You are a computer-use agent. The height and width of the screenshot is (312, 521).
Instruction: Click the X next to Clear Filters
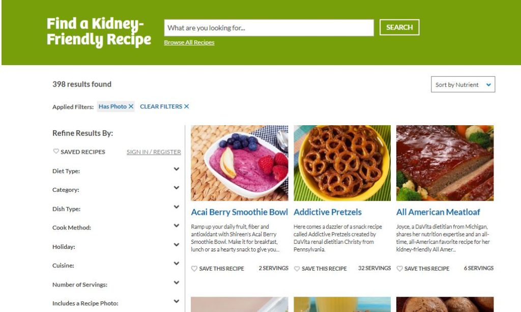[x=186, y=106]
